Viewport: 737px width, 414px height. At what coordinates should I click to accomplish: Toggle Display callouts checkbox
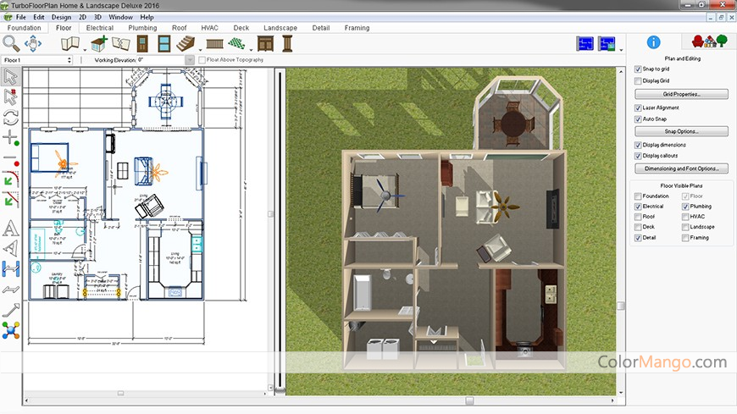(x=638, y=156)
